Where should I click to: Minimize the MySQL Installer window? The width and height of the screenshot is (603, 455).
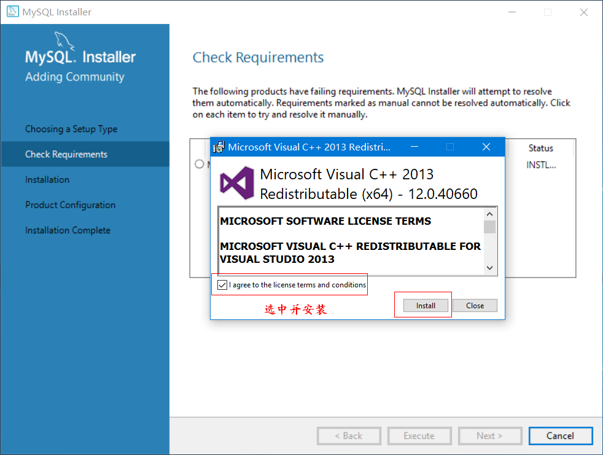[512, 12]
